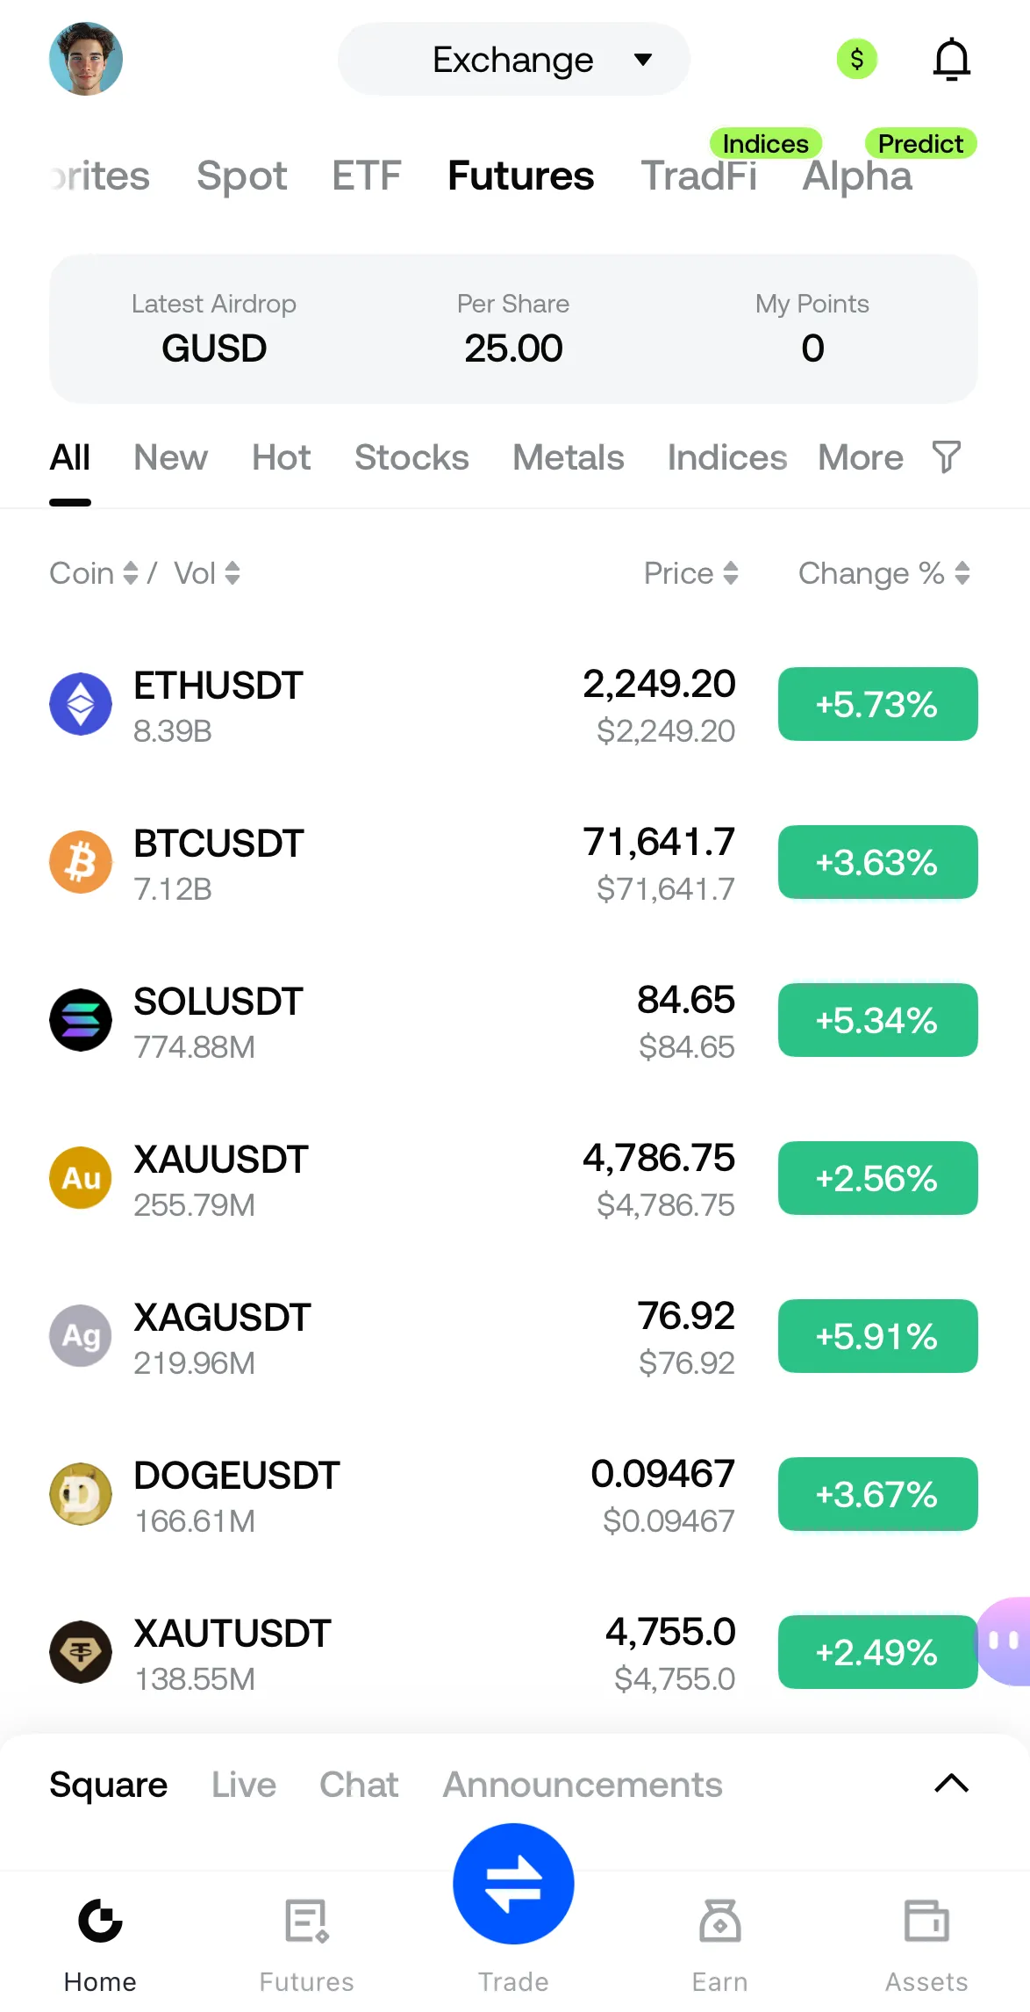
Task: Tap the green dollar sign icon
Action: point(857,60)
